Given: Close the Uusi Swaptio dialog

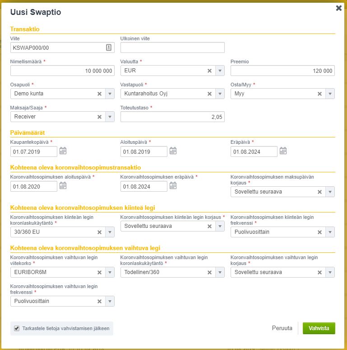Looking at the screenshot, I should tap(338, 8).
